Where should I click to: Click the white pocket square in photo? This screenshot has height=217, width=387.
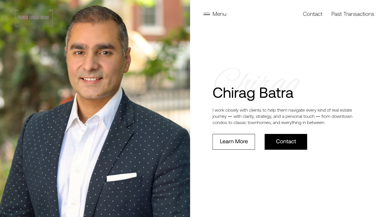(x=122, y=177)
